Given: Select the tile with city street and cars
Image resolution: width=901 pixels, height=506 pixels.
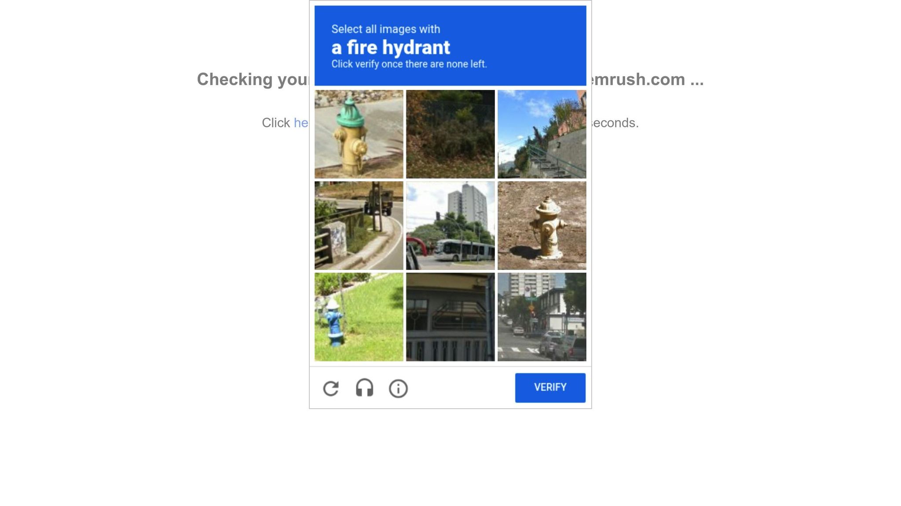Looking at the screenshot, I should (542, 317).
